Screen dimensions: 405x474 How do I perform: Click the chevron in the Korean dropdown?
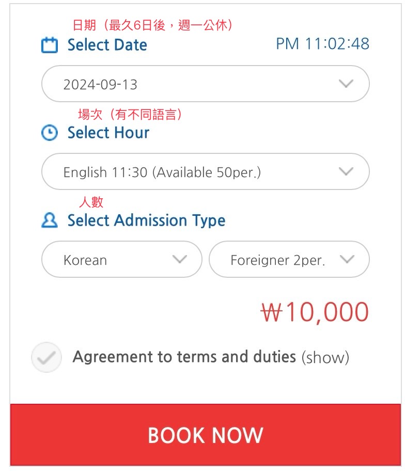(180, 259)
